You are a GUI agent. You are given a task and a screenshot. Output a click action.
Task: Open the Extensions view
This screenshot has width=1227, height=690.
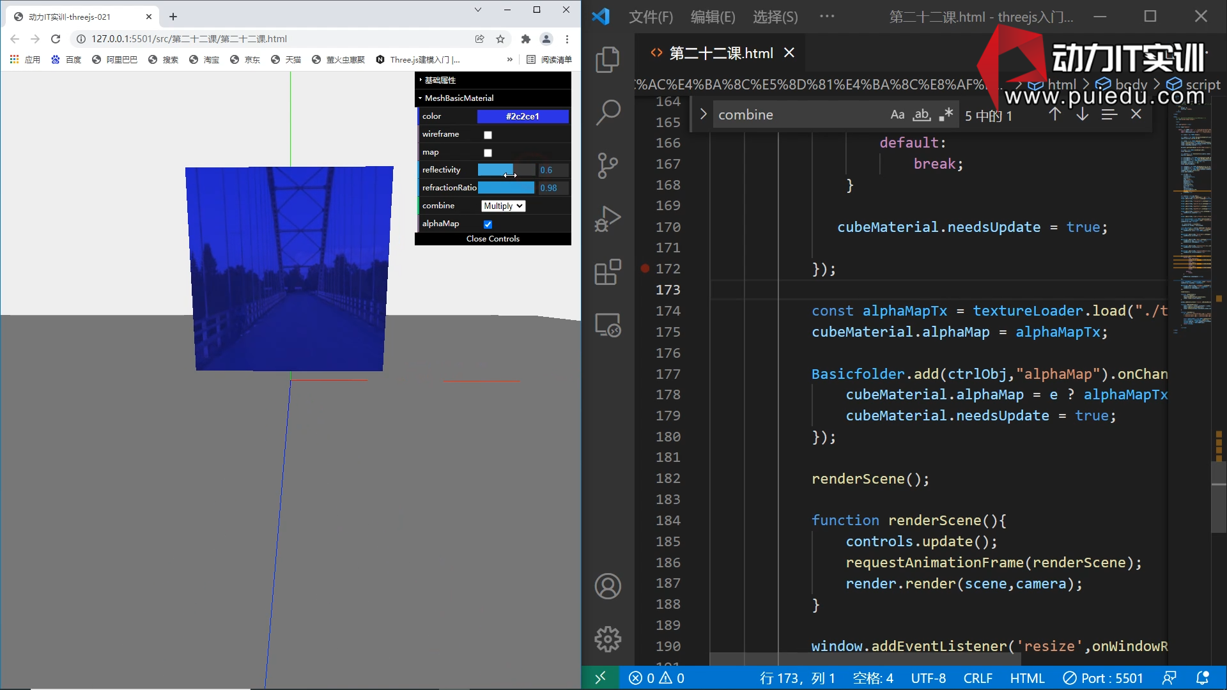[607, 272]
